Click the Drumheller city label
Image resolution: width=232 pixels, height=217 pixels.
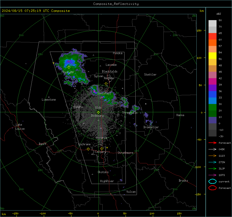(151, 127)
